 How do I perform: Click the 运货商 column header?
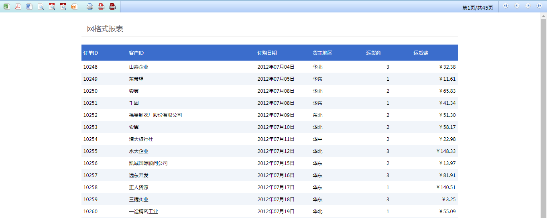coord(374,53)
